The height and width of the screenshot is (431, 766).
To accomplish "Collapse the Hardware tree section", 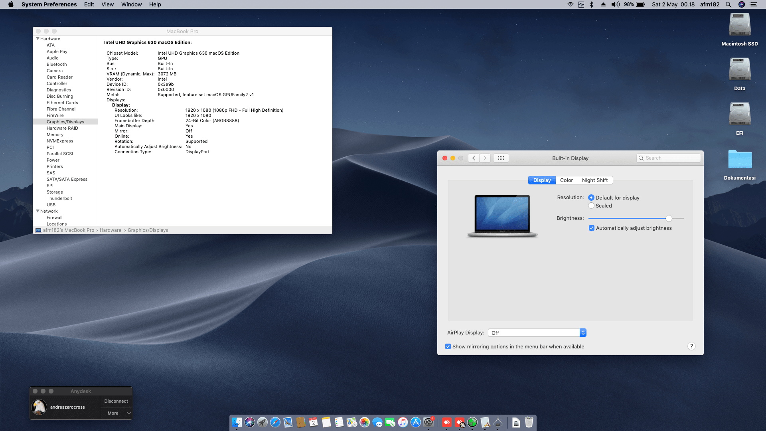I will tap(38, 39).
